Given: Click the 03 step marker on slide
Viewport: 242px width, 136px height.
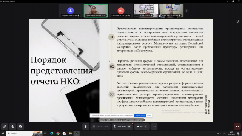Looking at the screenshot, I should (112, 94).
